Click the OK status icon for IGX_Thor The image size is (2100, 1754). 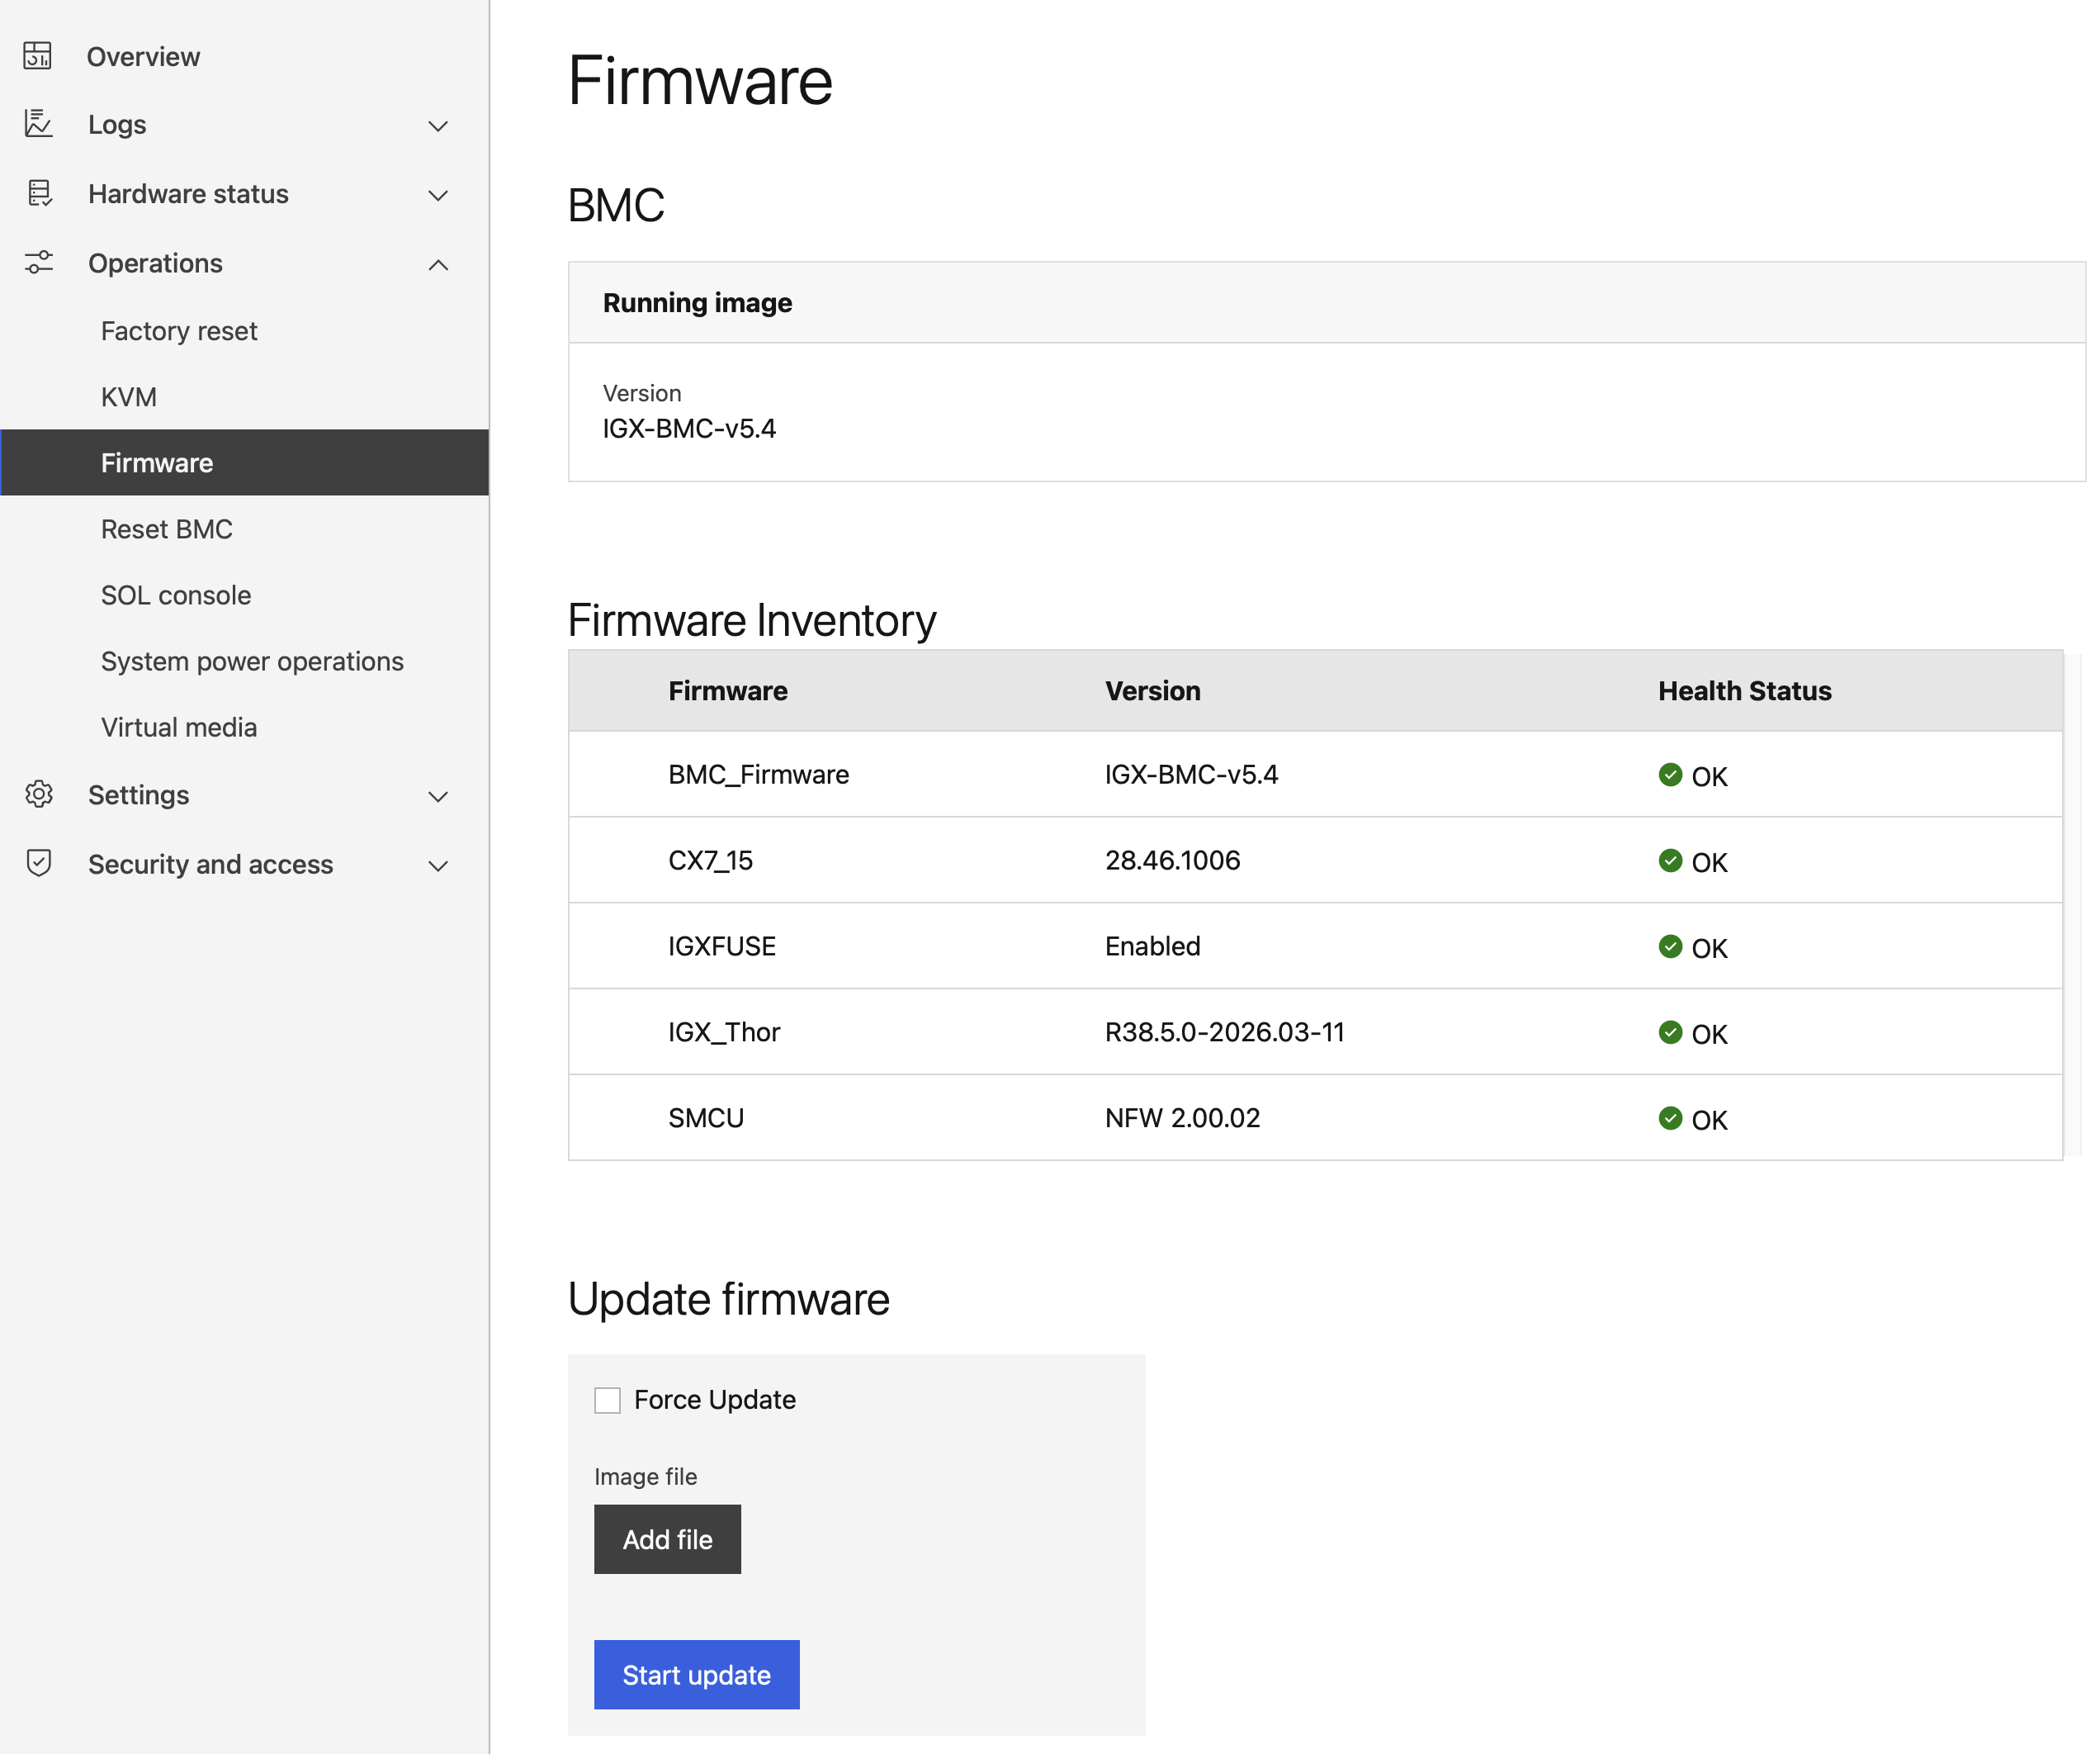[x=1670, y=1032]
